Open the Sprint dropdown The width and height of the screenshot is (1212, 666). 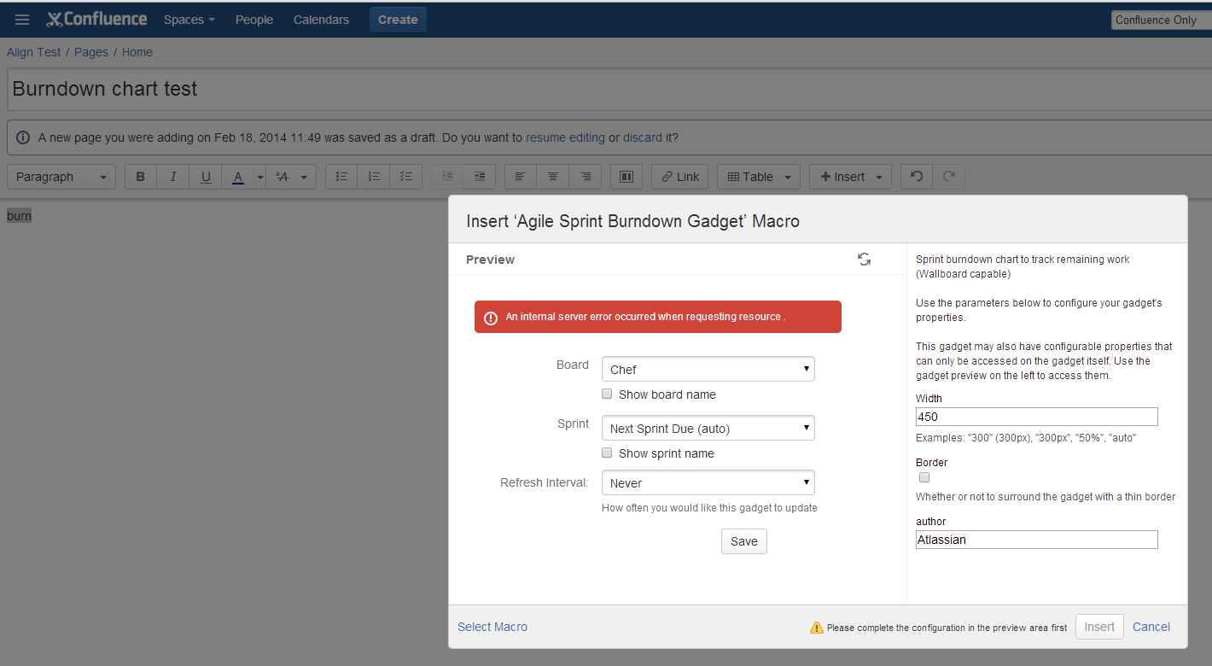click(x=708, y=428)
